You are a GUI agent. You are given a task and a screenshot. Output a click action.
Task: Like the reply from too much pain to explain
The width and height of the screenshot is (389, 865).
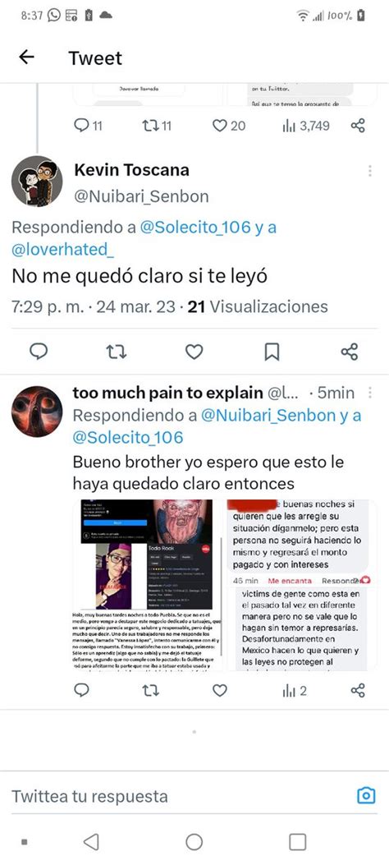tap(220, 690)
